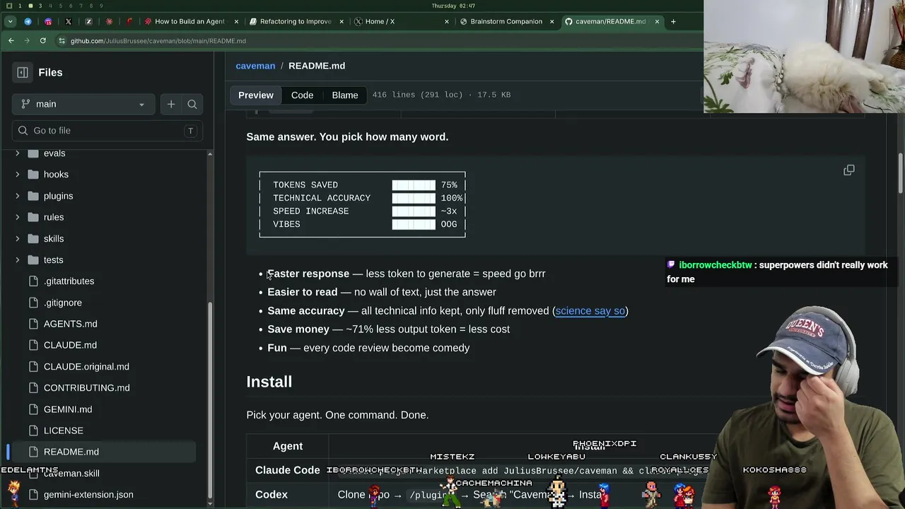Click the sidebar vertical scrollbar
This screenshot has width=905, height=509.
210,400
